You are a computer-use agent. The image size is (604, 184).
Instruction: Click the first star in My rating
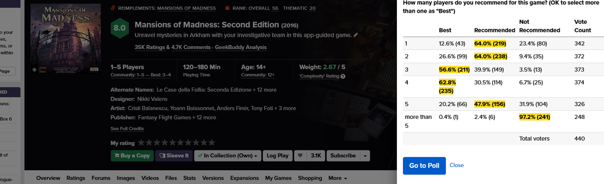pyautogui.click(x=141, y=142)
